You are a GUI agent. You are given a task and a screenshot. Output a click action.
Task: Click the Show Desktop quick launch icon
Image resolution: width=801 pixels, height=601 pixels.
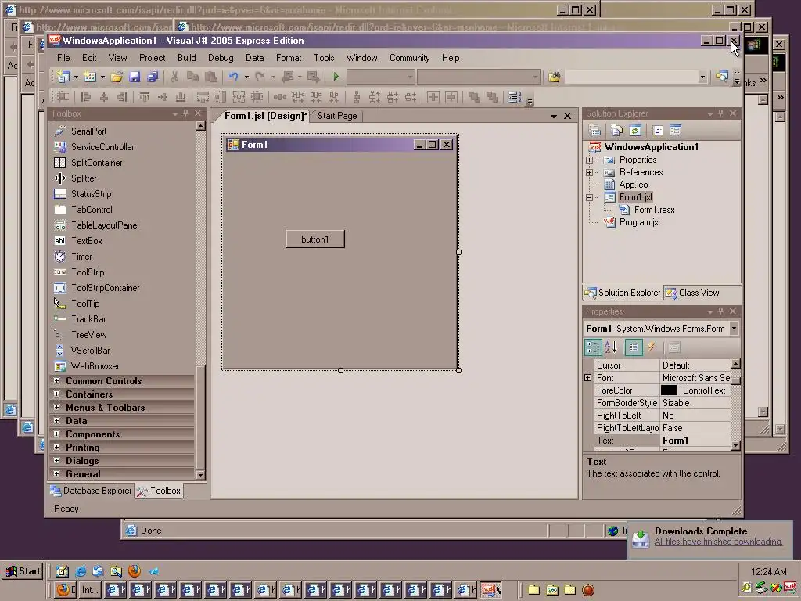(63, 570)
